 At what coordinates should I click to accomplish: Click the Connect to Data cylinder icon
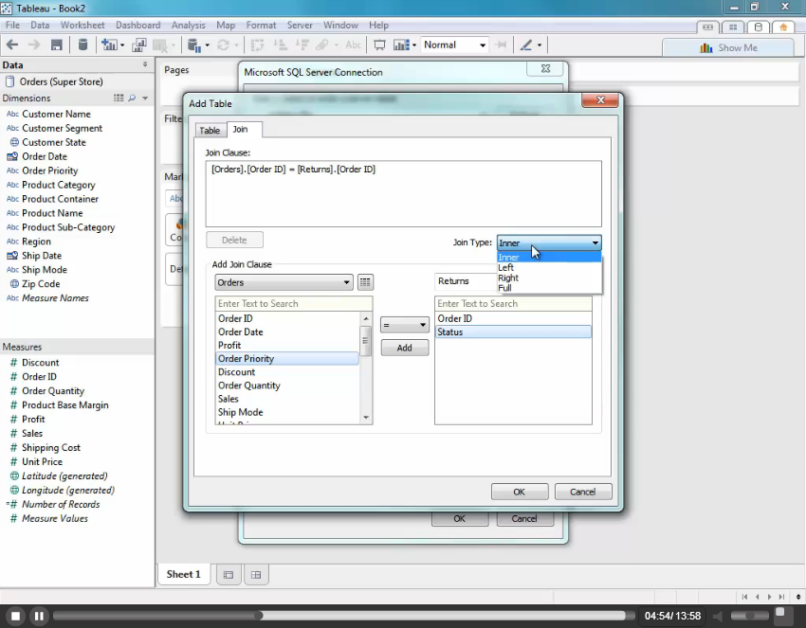click(82, 45)
